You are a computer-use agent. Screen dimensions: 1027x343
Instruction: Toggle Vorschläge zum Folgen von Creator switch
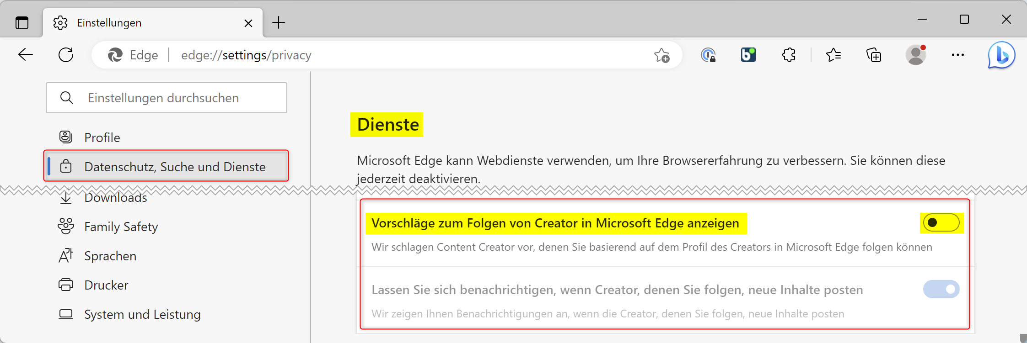pyautogui.click(x=941, y=223)
